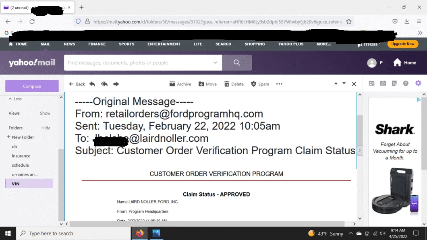Show more bookmarks with double chevron
Screen dimensions: 427x240
tap(420, 33)
